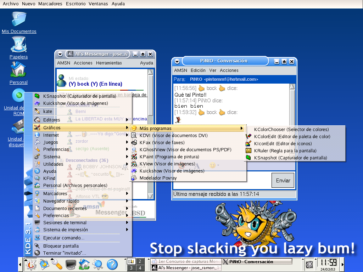The height and width of the screenshot is (272, 363).
Task: Click the magnifier find icon in panel
Action: (98, 264)
